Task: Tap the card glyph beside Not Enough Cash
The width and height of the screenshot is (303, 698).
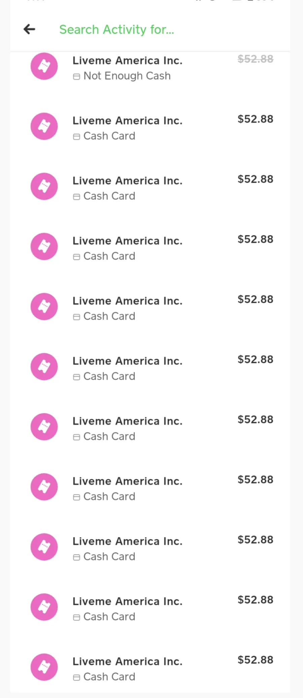Action: point(76,77)
